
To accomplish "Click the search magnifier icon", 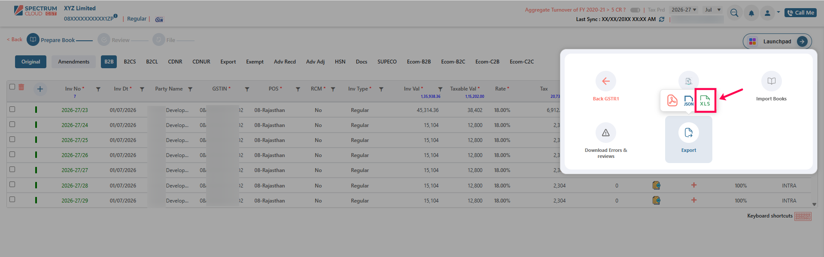I will tap(734, 13).
